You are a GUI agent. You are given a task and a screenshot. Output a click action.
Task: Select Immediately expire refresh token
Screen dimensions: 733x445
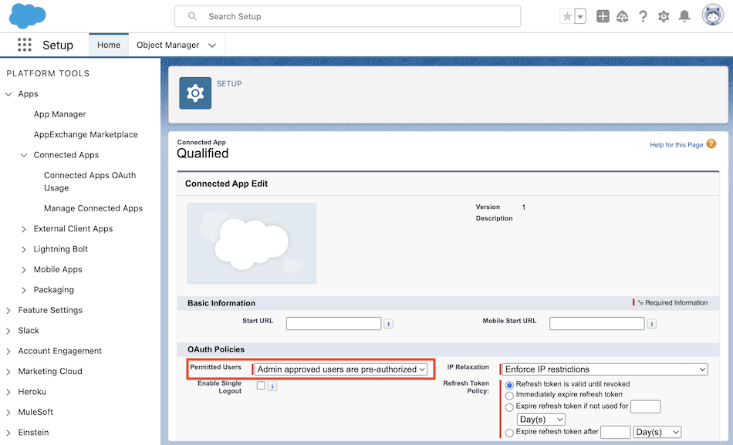point(509,396)
